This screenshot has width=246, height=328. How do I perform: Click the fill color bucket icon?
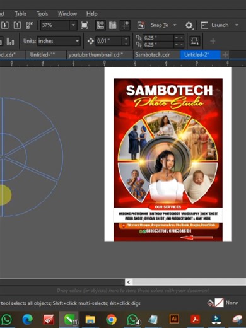coord(210,303)
